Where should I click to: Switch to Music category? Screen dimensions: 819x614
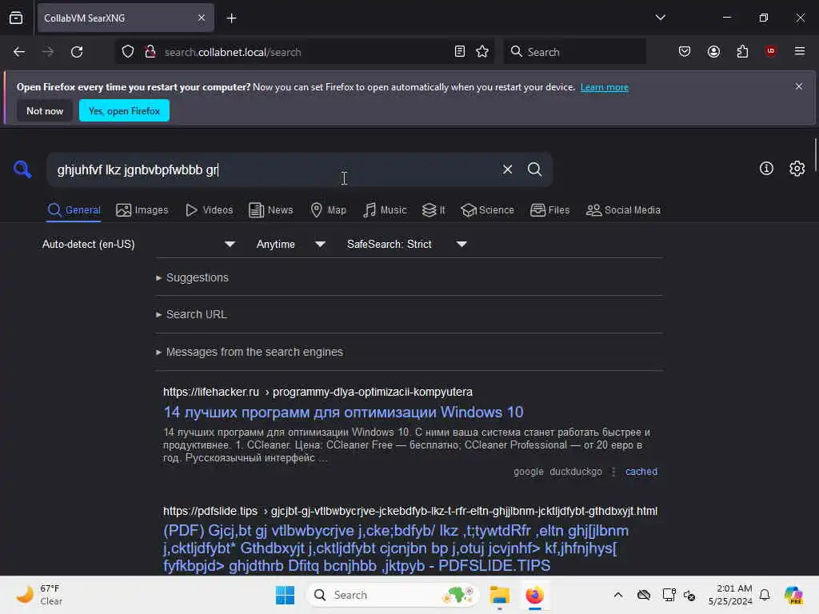coord(385,210)
